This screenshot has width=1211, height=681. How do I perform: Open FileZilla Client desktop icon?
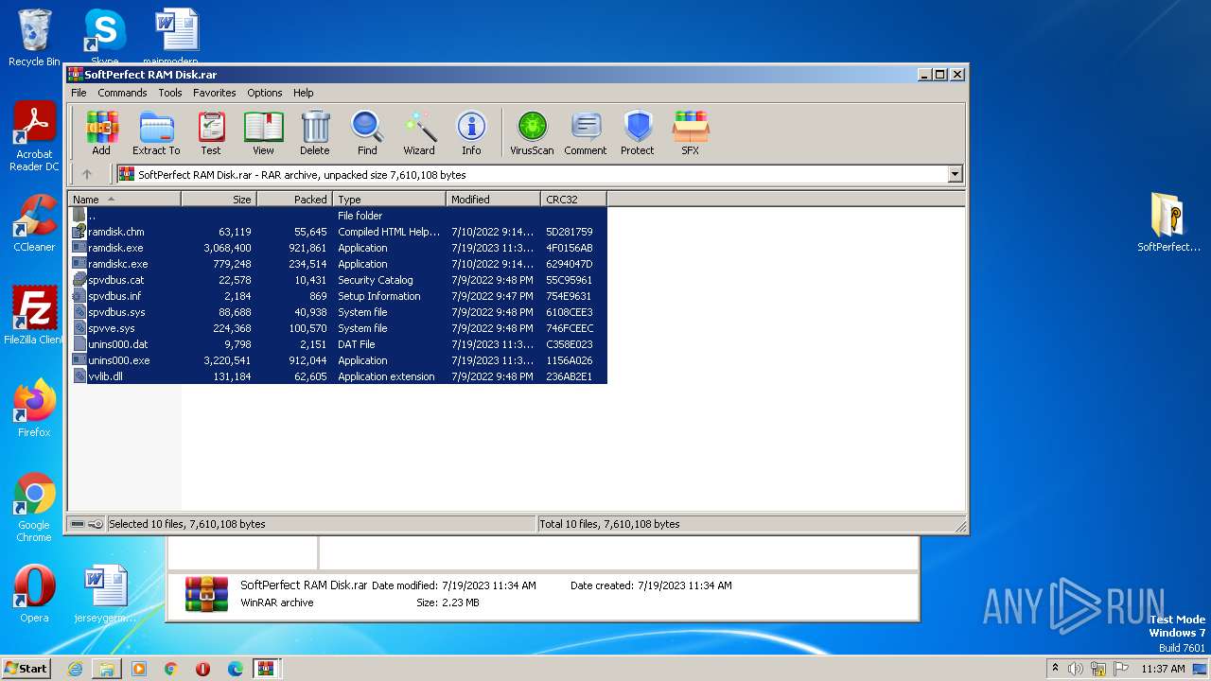click(34, 316)
